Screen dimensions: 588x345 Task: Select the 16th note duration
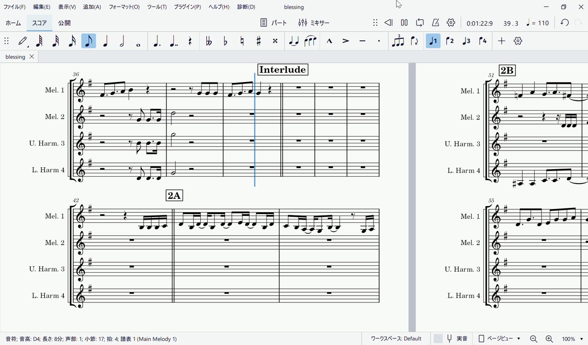(72, 41)
